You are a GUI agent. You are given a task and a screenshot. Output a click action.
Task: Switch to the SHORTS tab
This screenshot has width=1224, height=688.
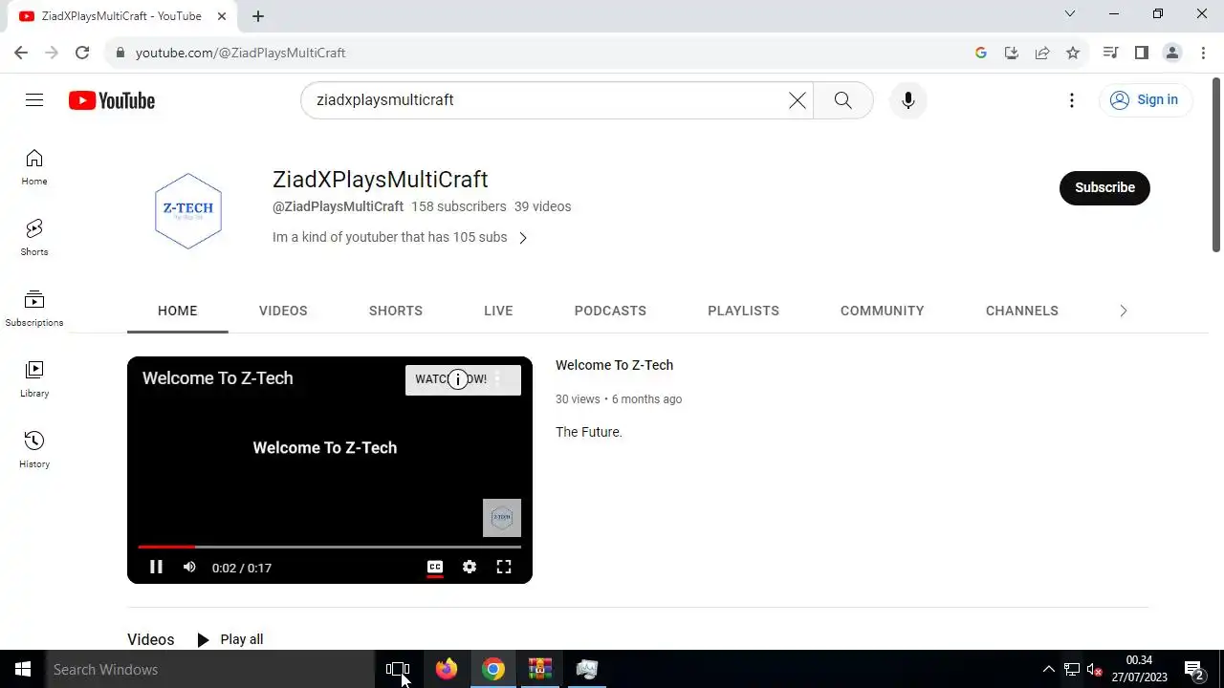(396, 311)
